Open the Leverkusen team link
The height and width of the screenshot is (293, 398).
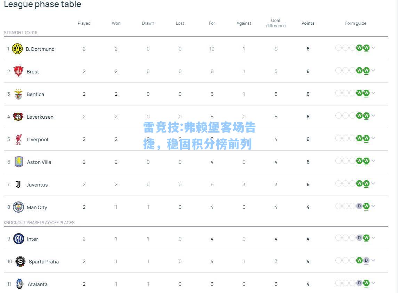tap(40, 117)
